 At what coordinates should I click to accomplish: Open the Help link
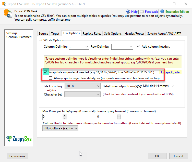[x=134, y=12]
